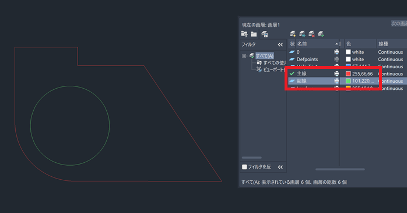Click Continuous linetype of Defpoints layer
This screenshot has width=407, height=213.
(391, 59)
